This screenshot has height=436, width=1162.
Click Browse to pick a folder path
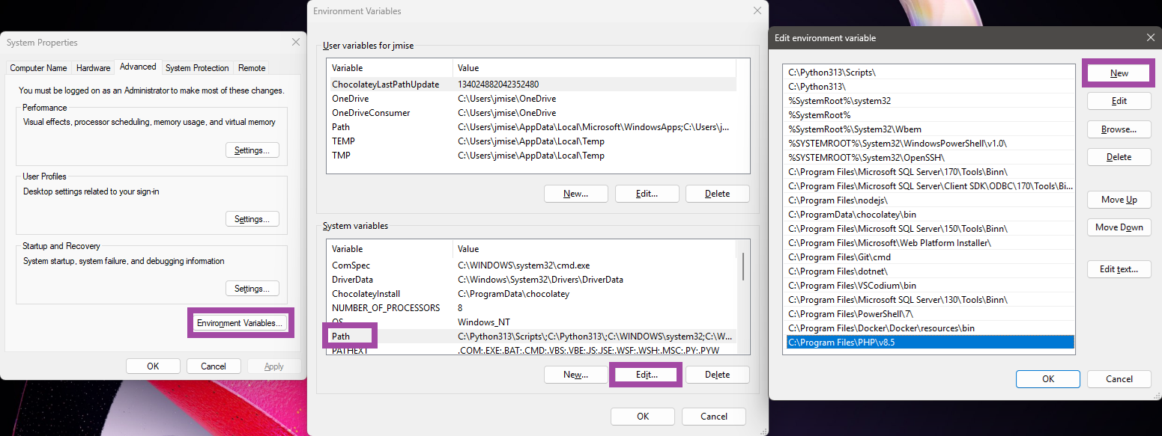[x=1119, y=129]
